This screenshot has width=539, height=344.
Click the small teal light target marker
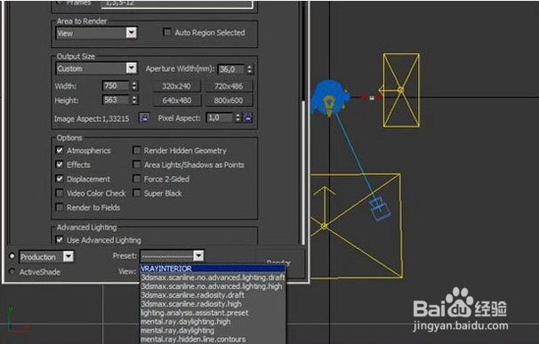pos(372,98)
